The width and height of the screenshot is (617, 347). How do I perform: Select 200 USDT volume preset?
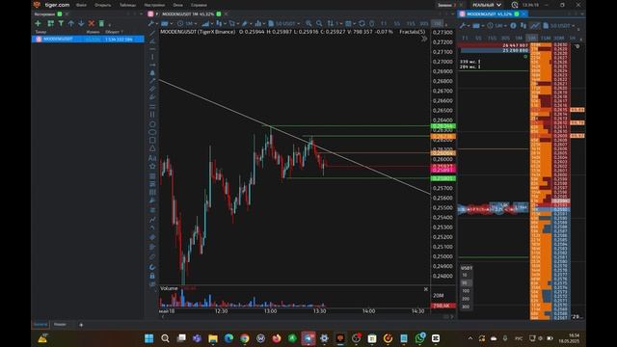467,299
